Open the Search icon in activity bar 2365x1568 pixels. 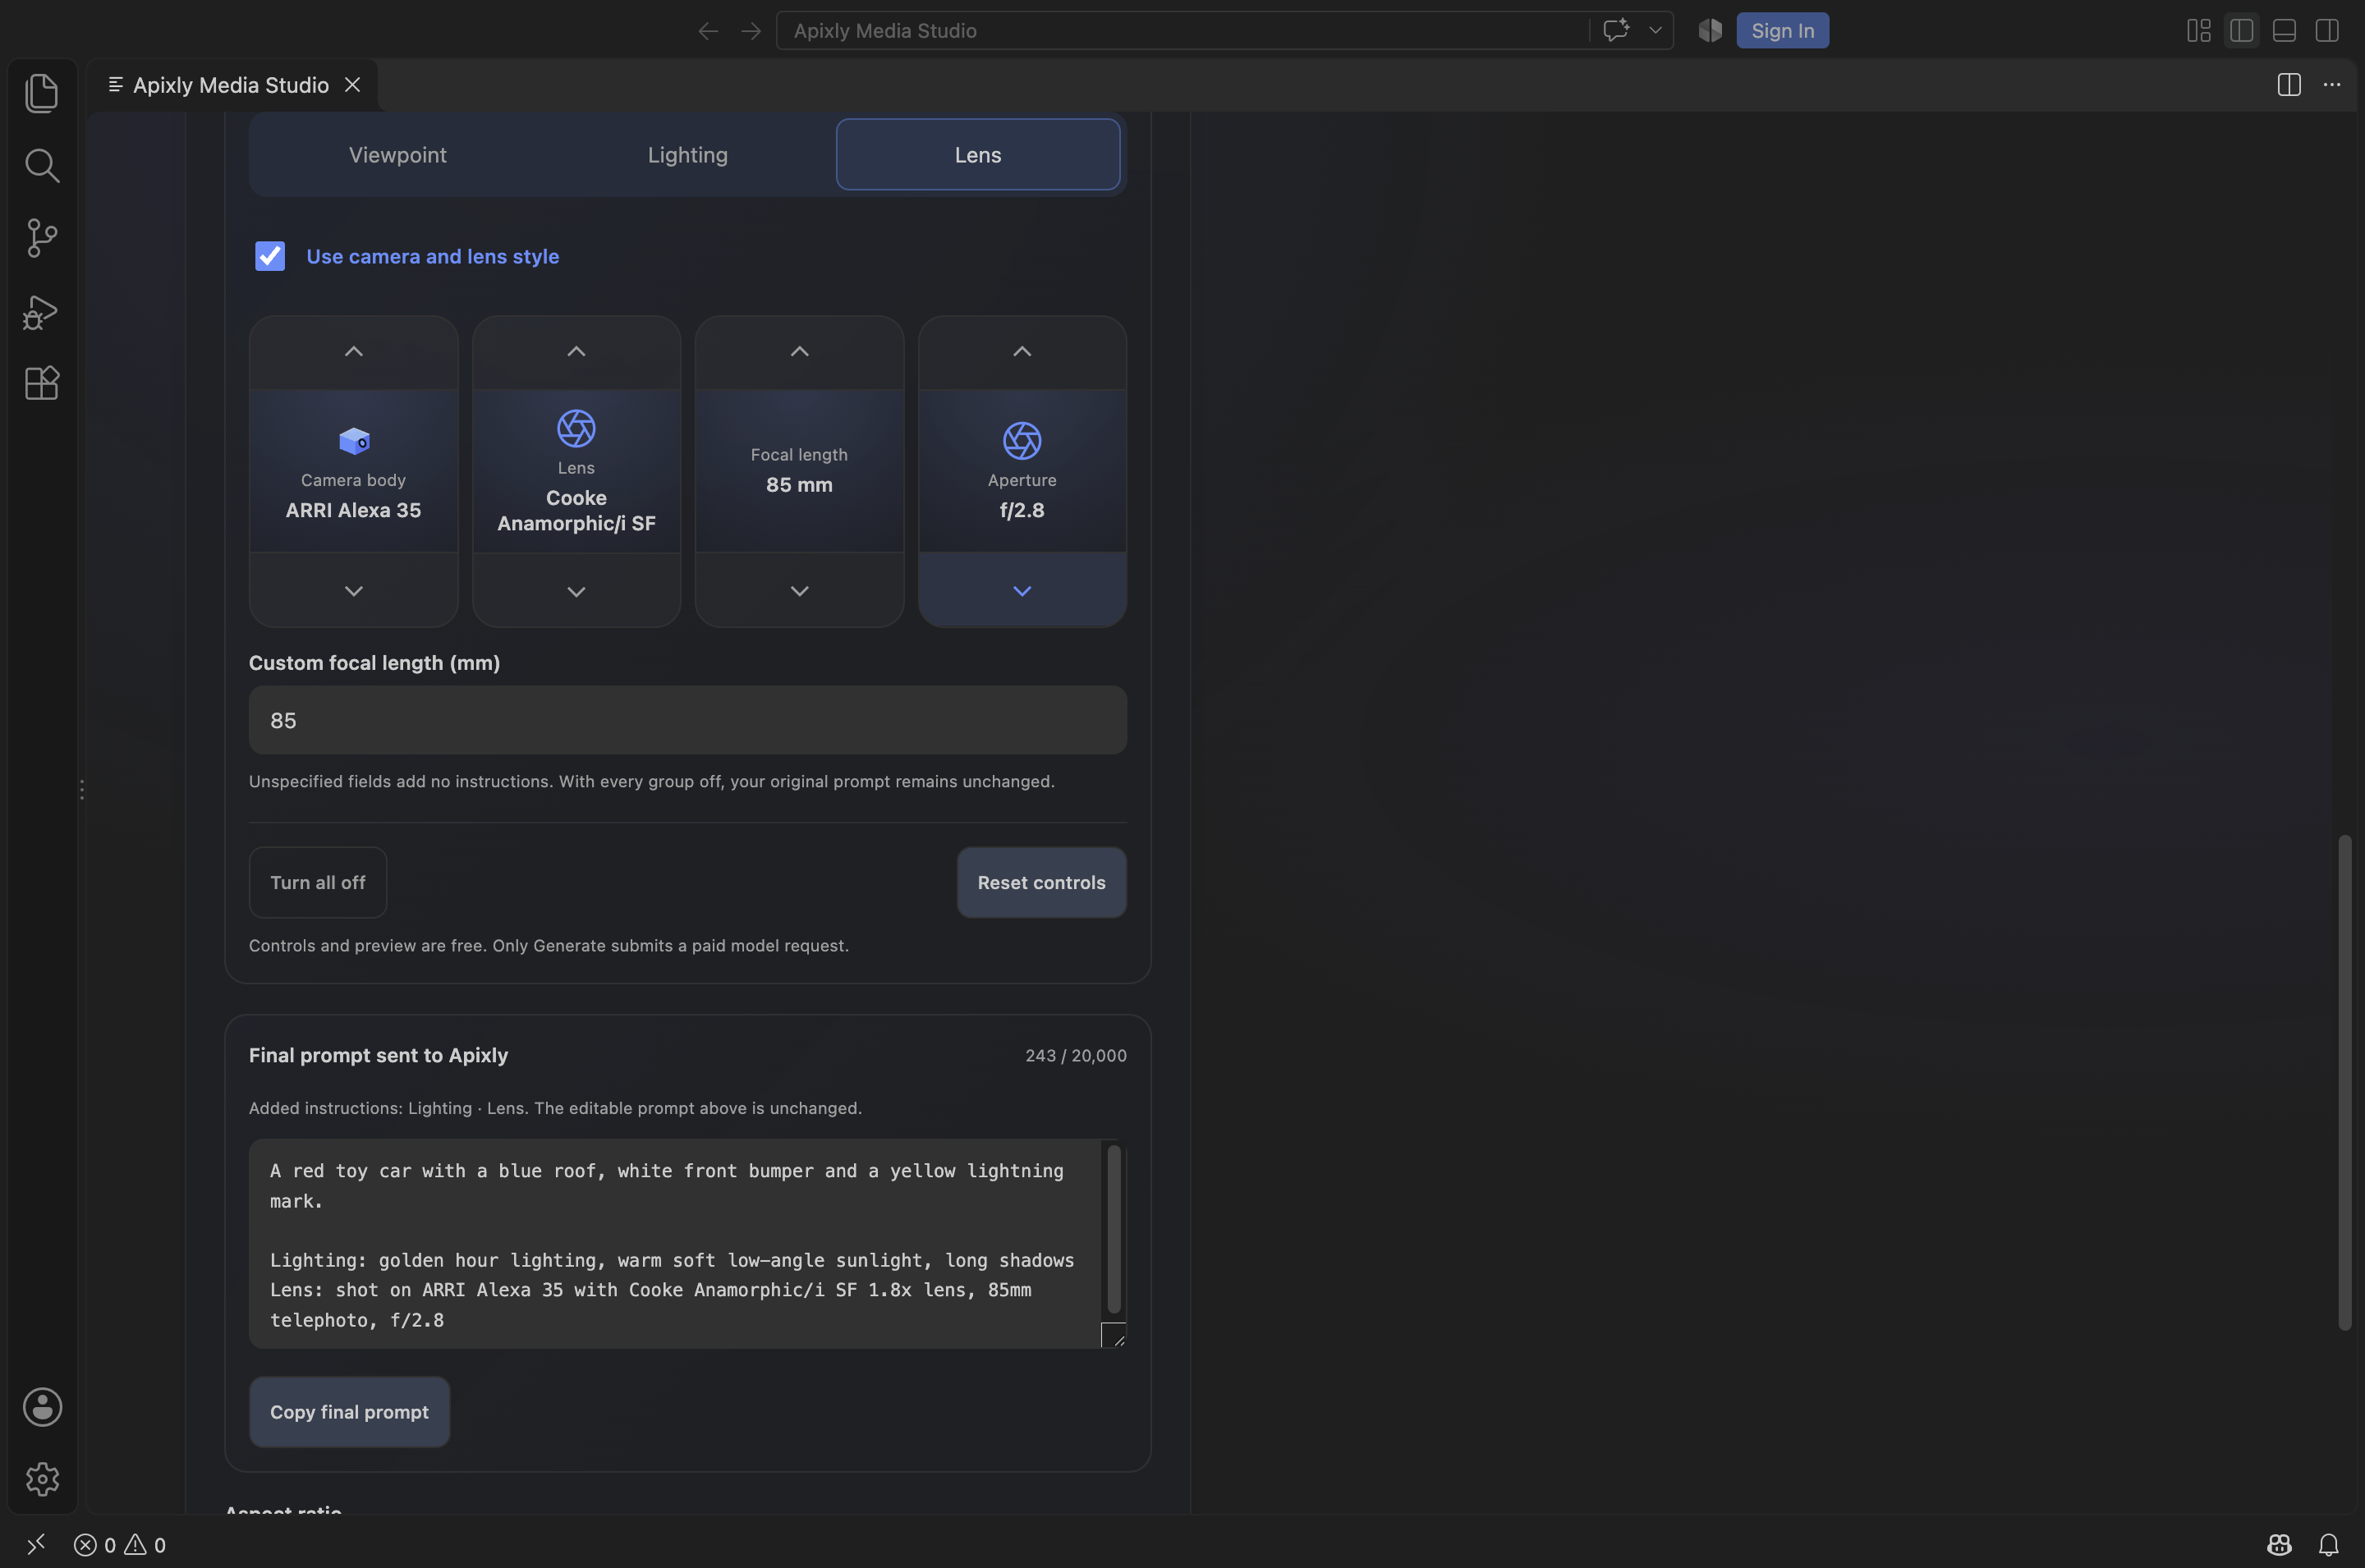coord(42,166)
